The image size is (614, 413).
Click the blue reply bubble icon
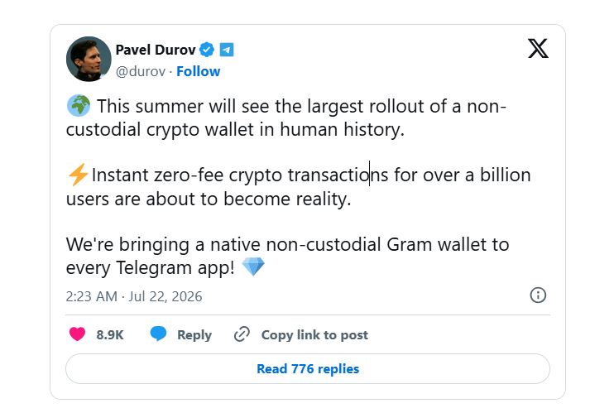(x=158, y=334)
